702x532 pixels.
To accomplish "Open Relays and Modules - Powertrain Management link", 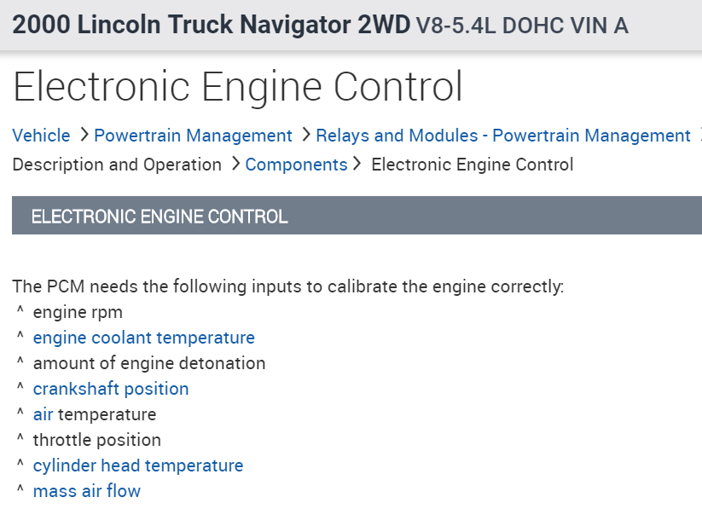I will point(502,136).
